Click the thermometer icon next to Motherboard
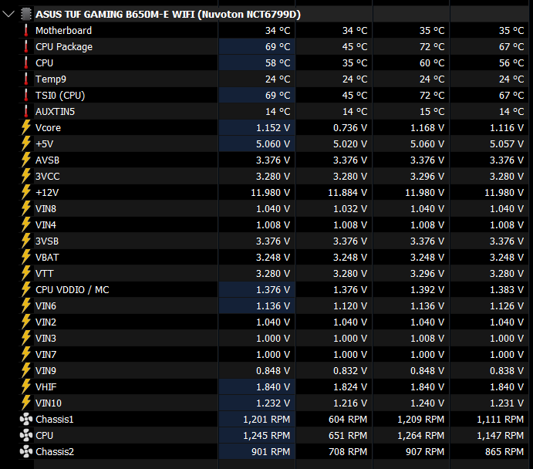The height and width of the screenshot is (469, 533). (25, 31)
